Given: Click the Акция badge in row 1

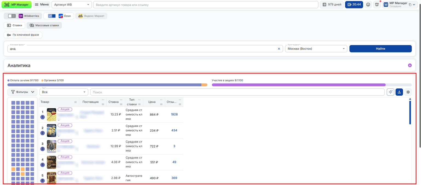Looking at the screenshot, I should [x=65, y=109].
